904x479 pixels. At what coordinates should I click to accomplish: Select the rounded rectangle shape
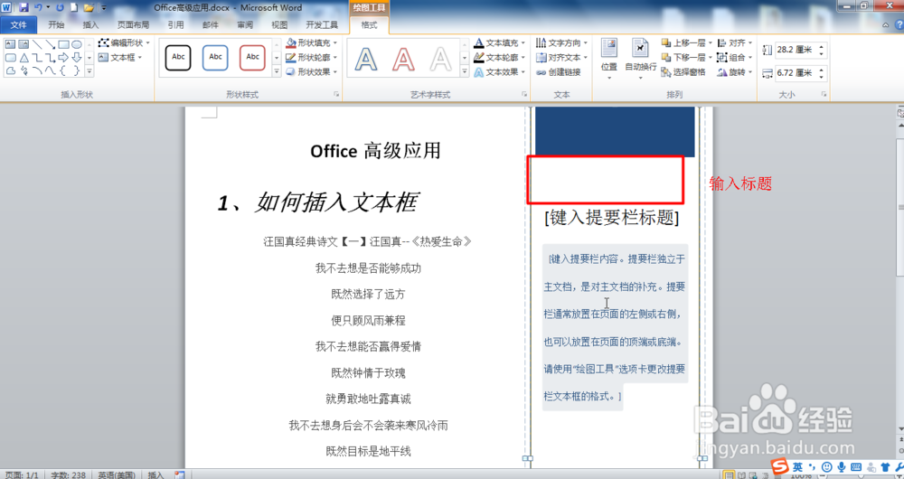[10, 58]
